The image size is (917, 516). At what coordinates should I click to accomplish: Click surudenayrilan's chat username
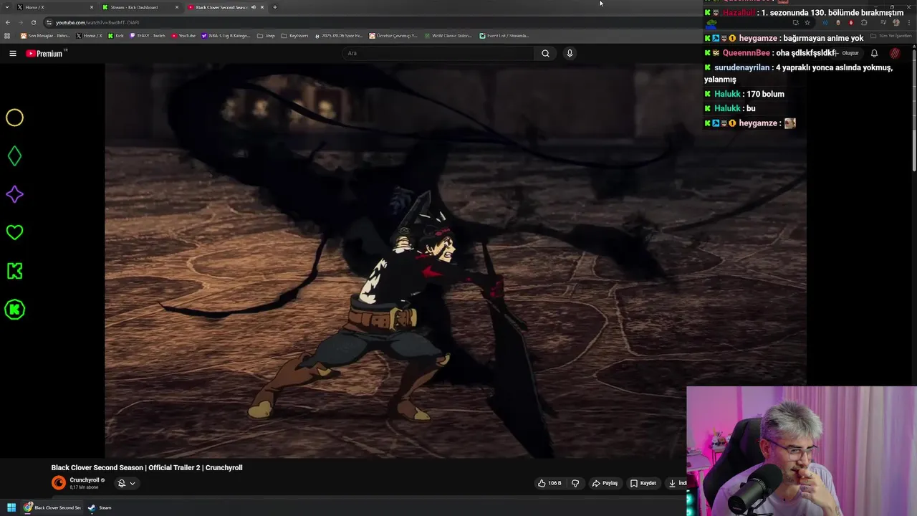(741, 67)
